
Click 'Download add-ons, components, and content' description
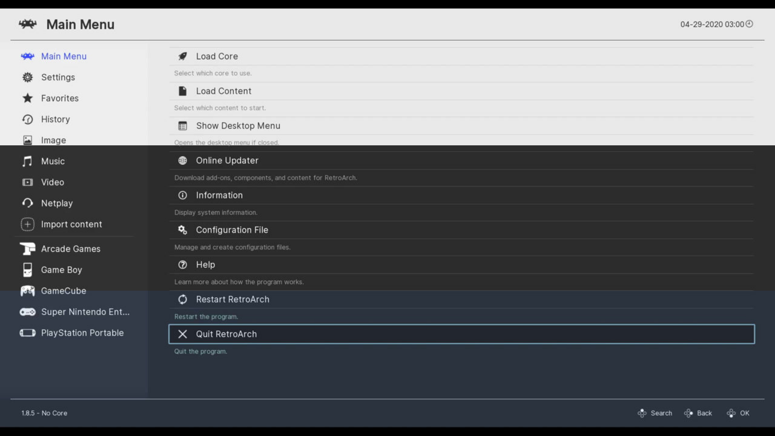266,178
